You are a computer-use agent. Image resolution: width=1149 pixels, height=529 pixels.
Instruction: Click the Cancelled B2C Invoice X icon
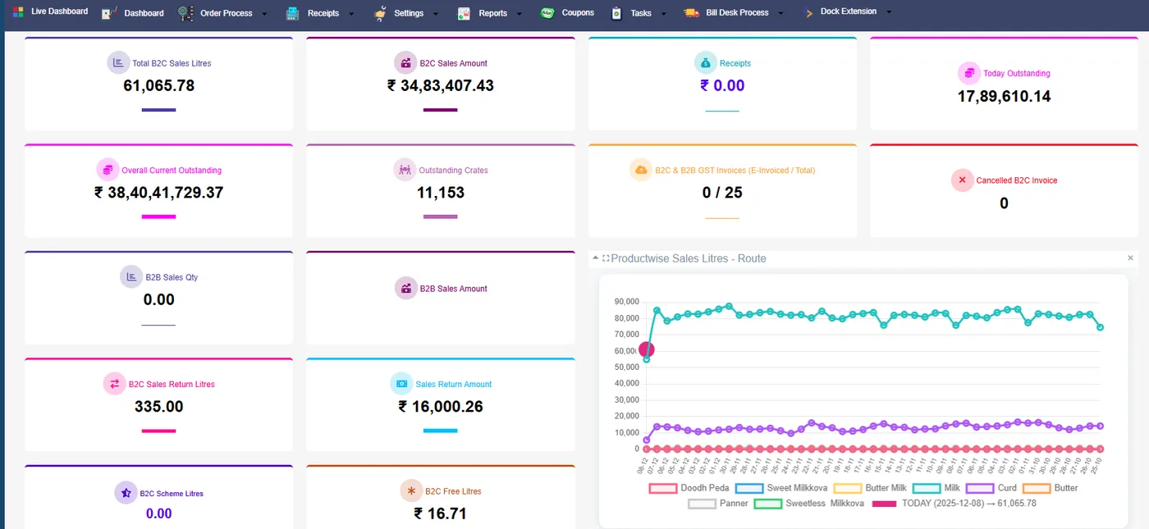pos(962,180)
